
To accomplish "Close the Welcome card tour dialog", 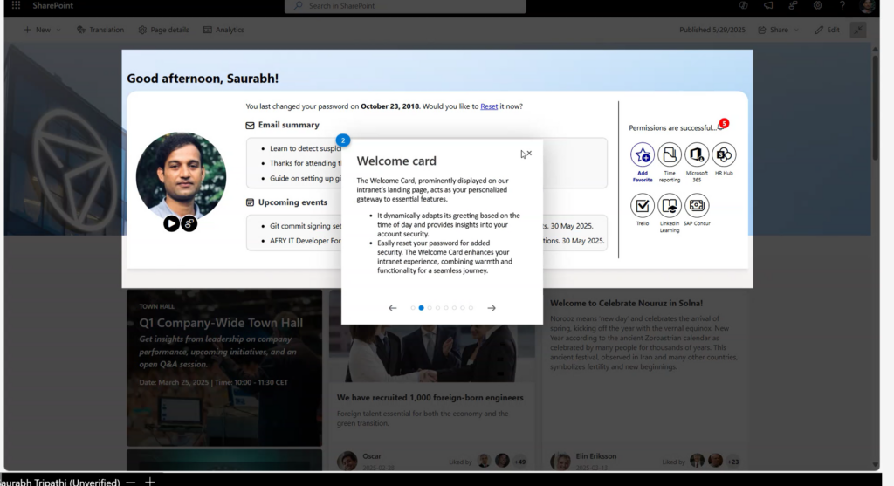I will click(528, 154).
